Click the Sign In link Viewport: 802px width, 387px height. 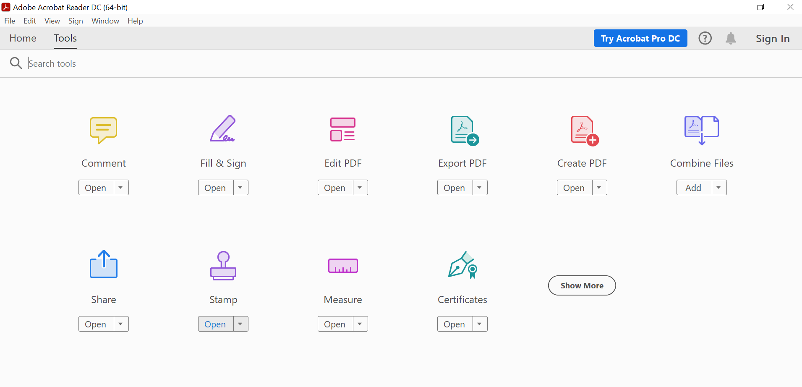click(773, 38)
